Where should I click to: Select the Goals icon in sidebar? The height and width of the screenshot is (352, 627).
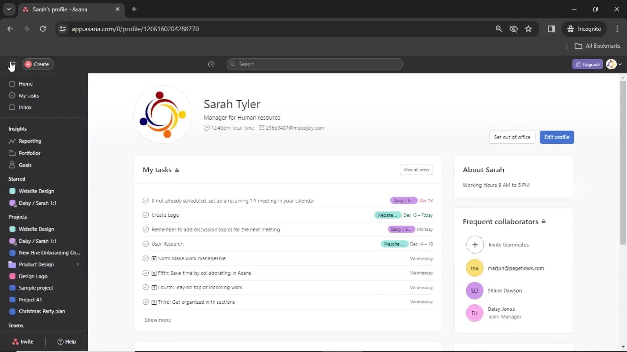(x=12, y=165)
